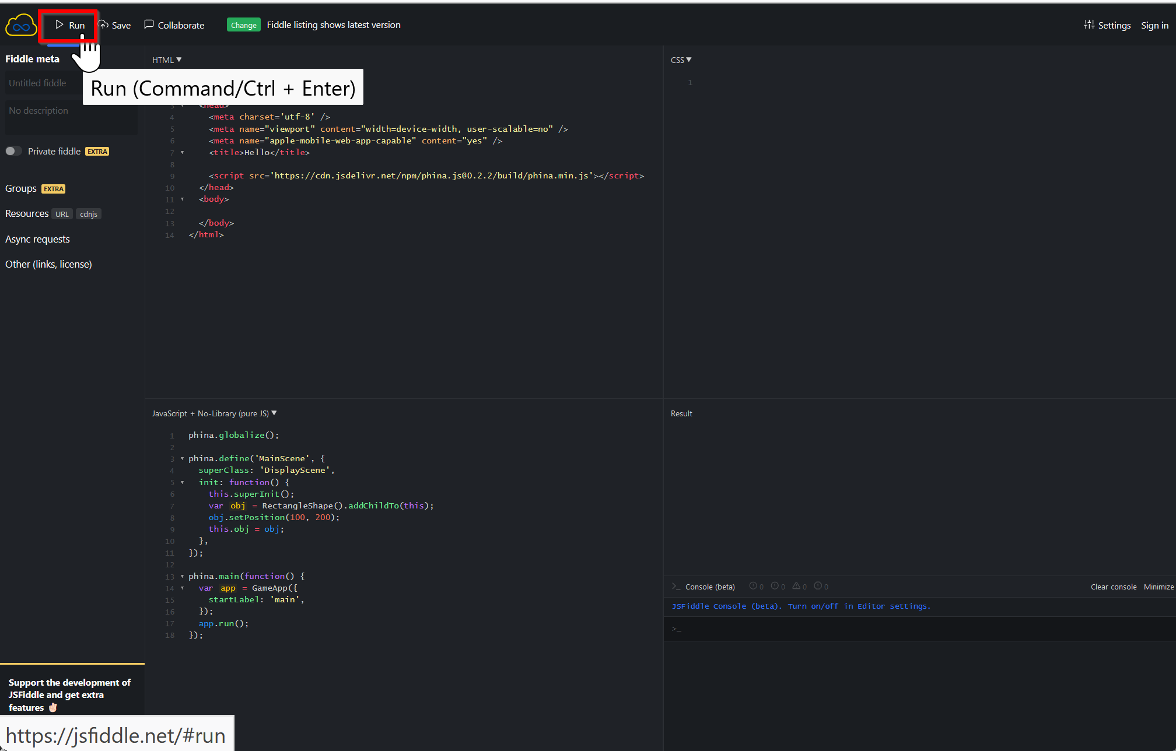Fold the head tag on line 3
1176x751 pixels.
(183, 106)
